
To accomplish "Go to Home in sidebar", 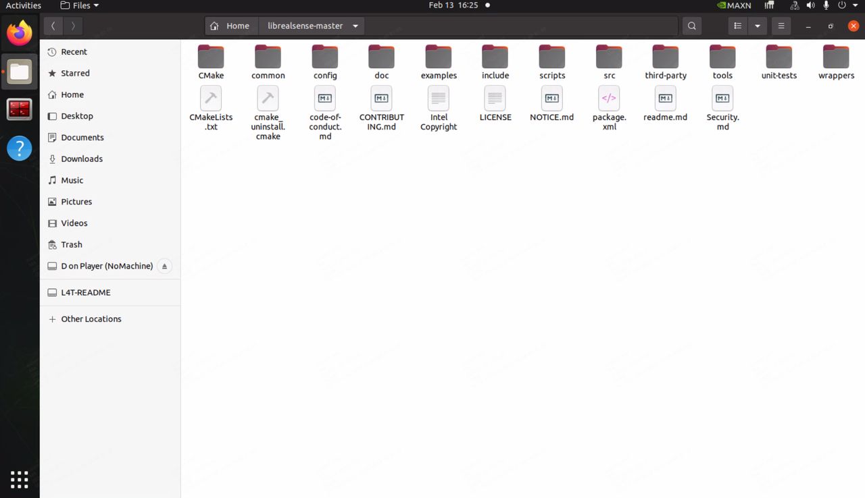I will [110, 94].
